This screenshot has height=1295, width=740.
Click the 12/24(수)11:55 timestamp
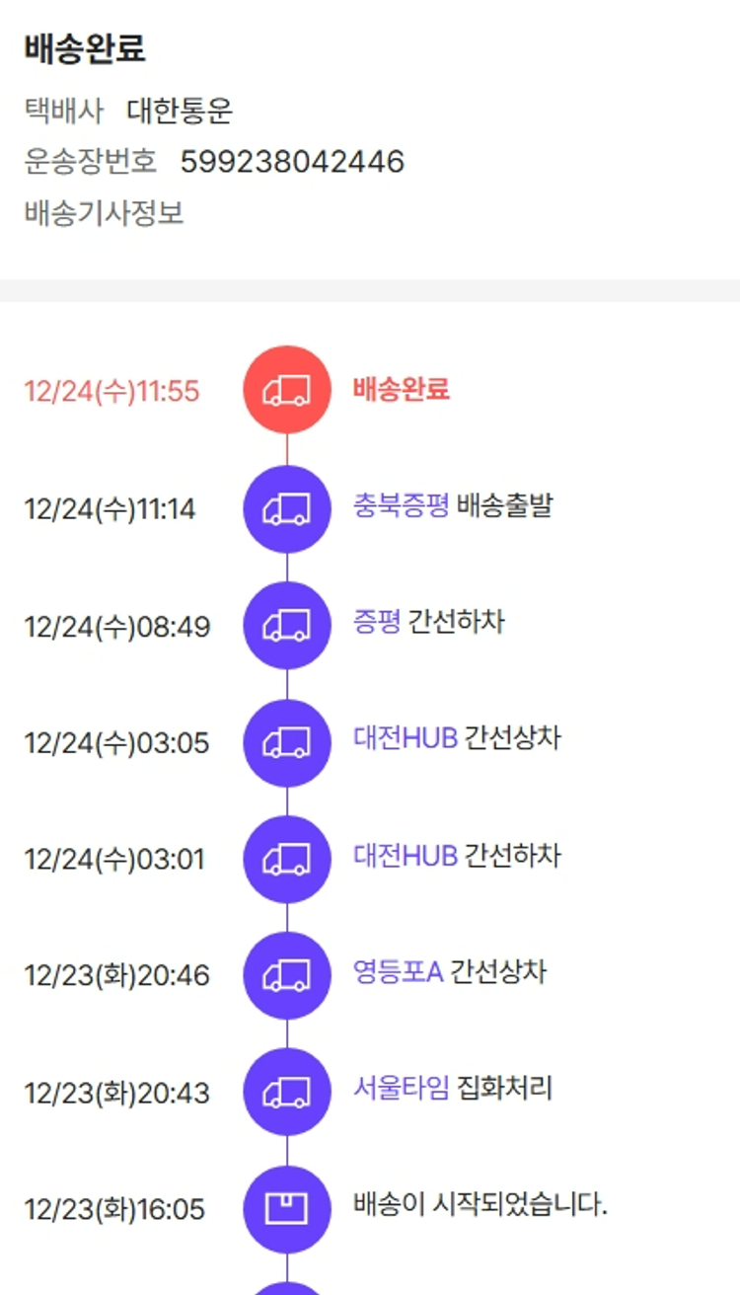(x=111, y=392)
